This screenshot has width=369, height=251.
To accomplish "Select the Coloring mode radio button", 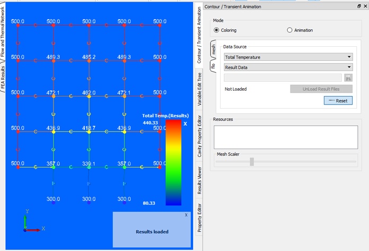I will tap(217, 30).
